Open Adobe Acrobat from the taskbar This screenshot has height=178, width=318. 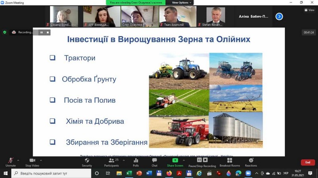pos(179,173)
